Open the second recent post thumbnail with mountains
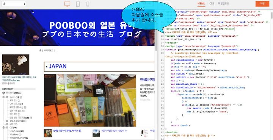The image size is (273, 140). pyautogui.click(x=96, y=133)
